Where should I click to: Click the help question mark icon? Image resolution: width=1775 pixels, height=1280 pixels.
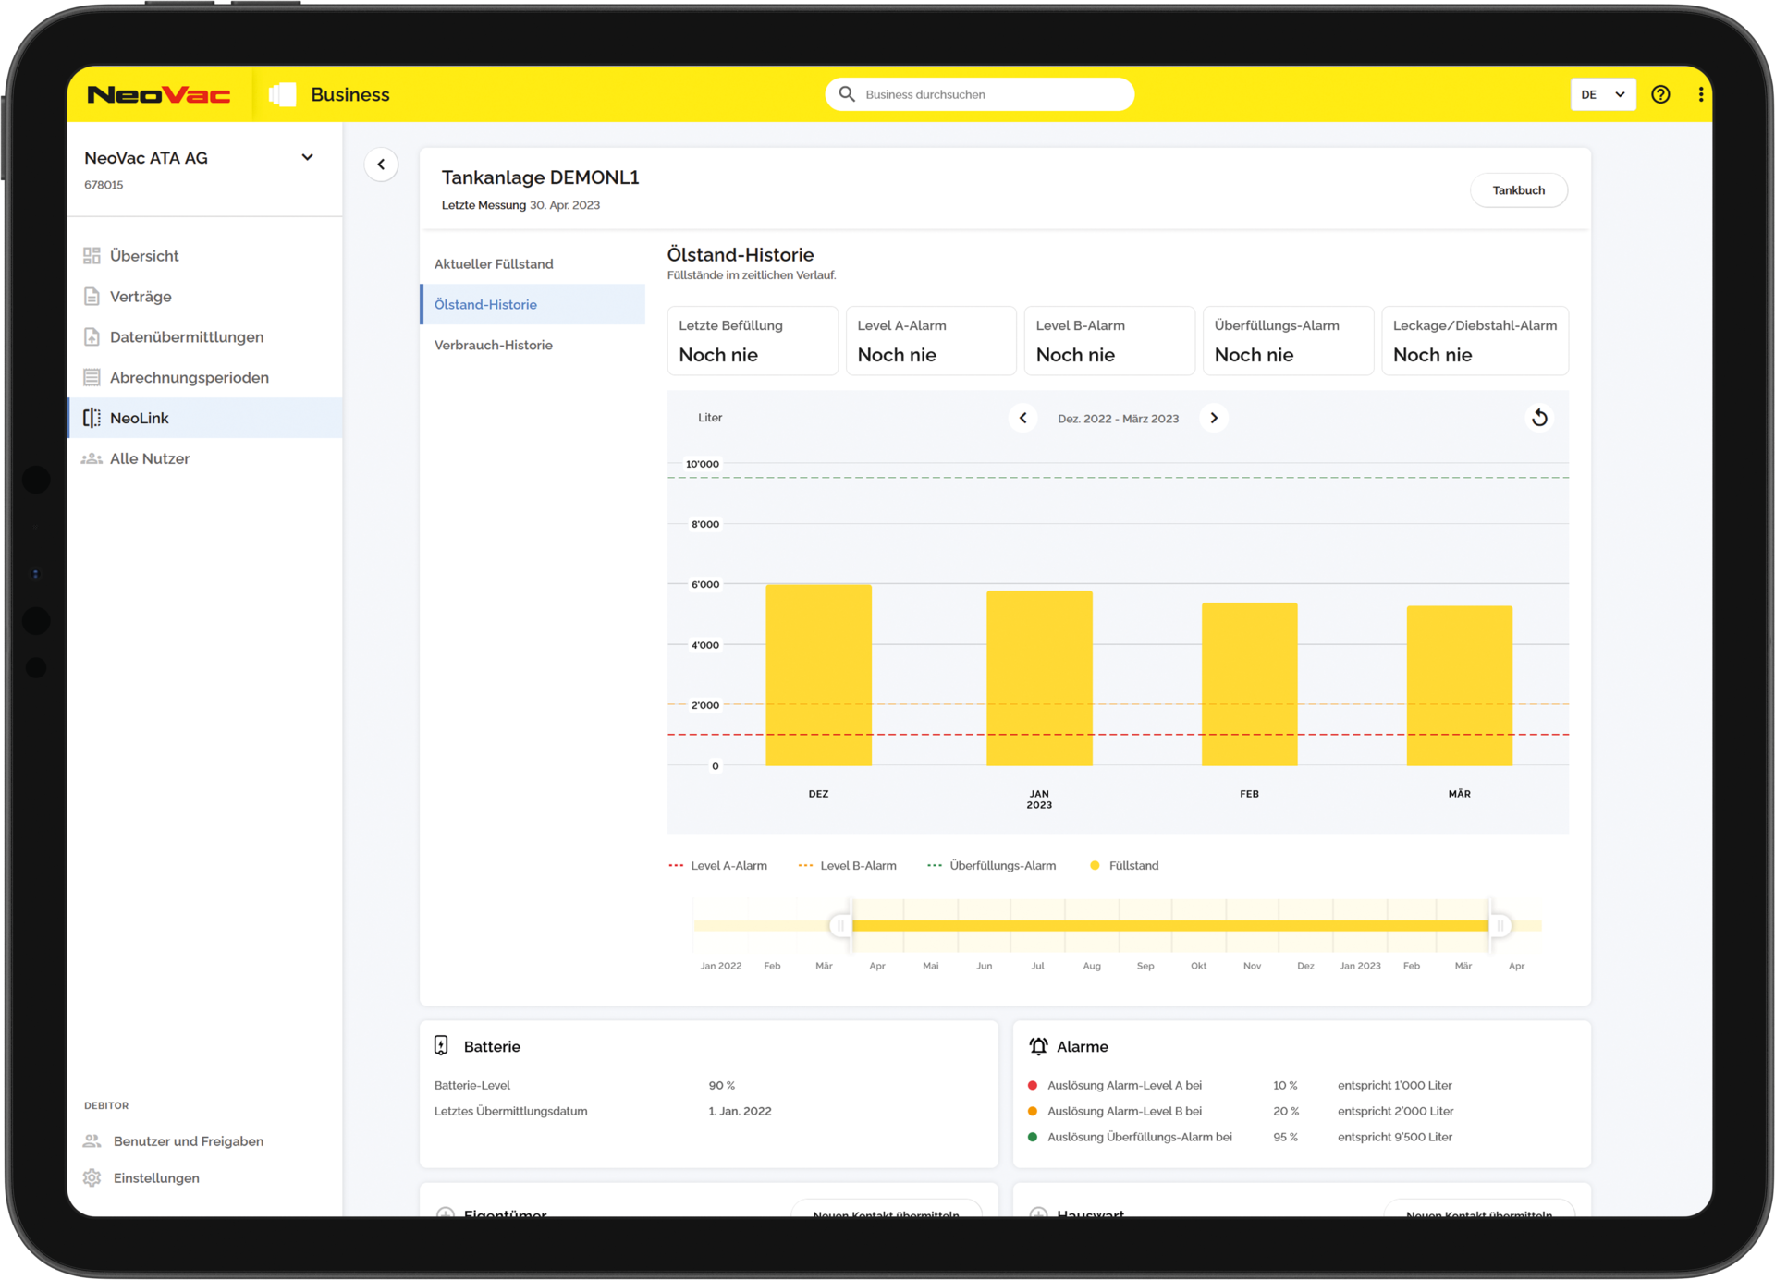pos(1660,94)
